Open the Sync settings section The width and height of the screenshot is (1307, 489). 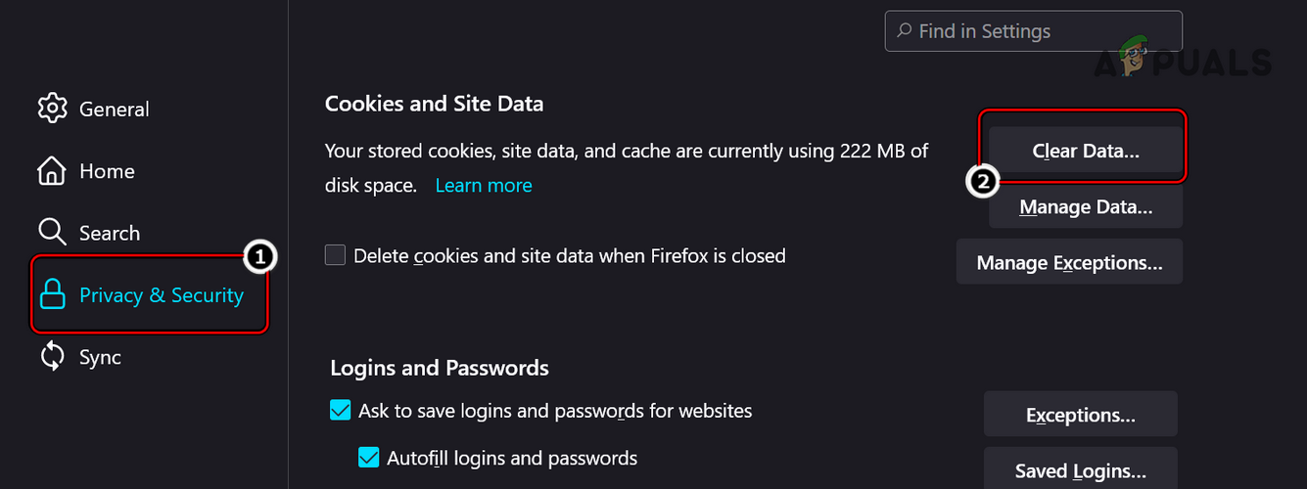100,358
